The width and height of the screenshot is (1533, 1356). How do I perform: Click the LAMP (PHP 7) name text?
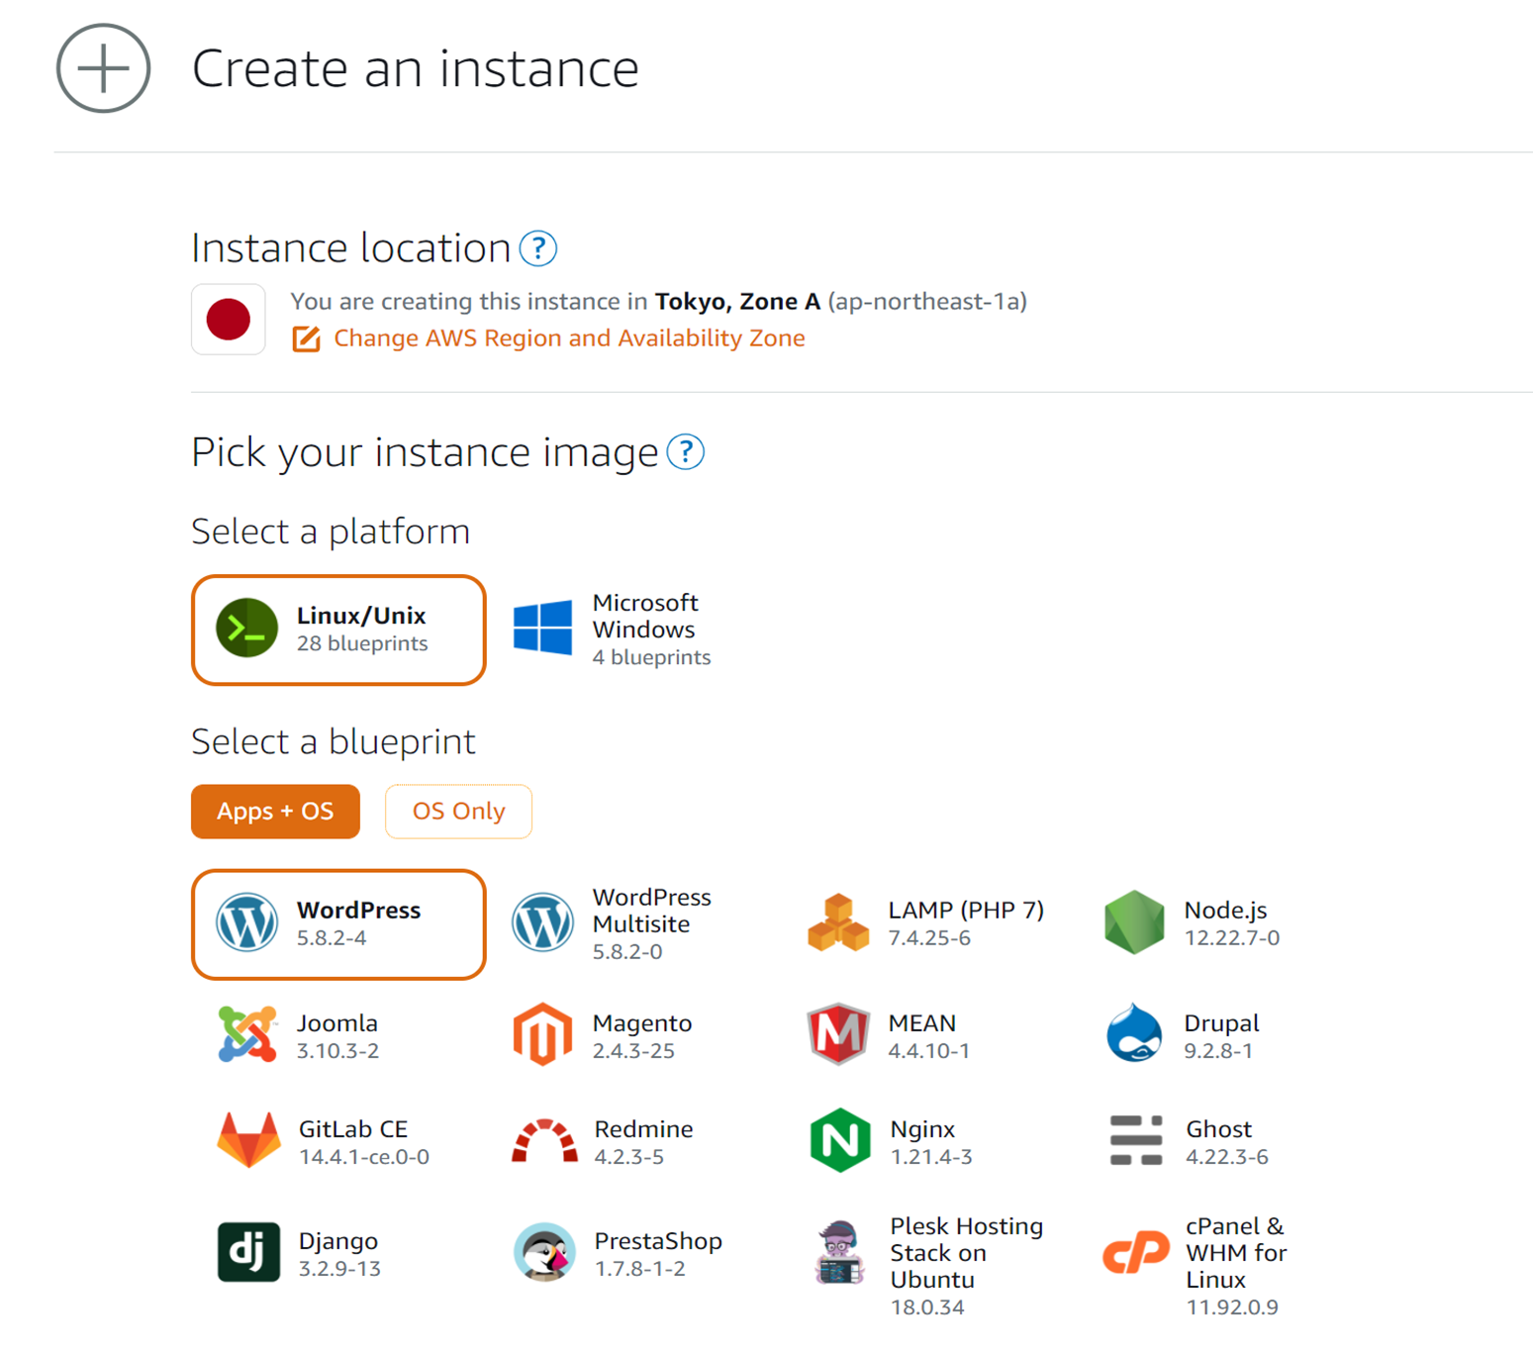[x=966, y=910]
